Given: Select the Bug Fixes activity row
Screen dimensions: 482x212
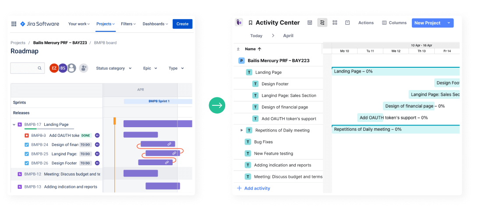Looking at the screenshot, I should [x=278, y=142].
